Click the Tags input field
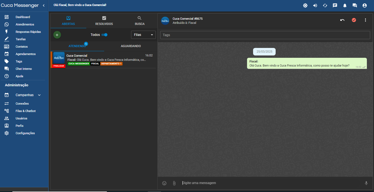 coord(265,35)
